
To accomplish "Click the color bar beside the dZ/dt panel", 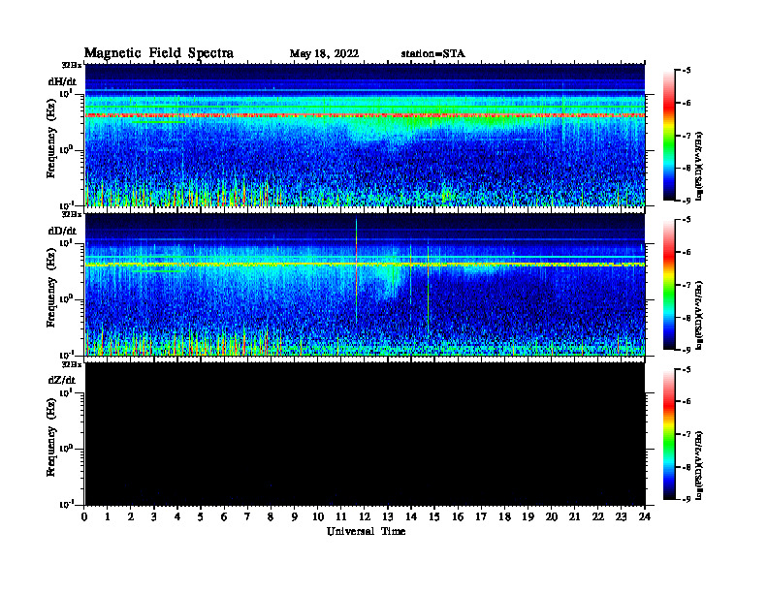I will pyautogui.click(x=669, y=434).
